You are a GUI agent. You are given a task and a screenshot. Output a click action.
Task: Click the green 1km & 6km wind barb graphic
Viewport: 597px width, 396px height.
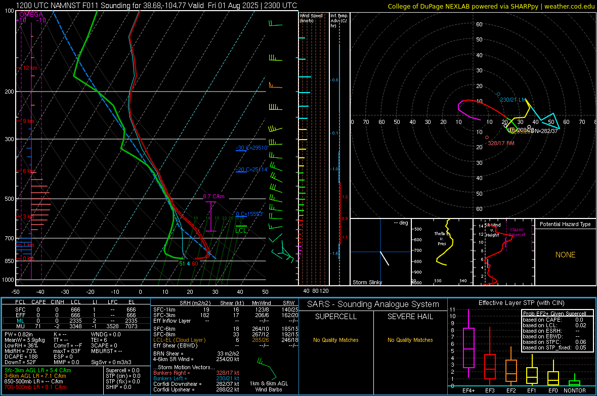pos(267,368)
